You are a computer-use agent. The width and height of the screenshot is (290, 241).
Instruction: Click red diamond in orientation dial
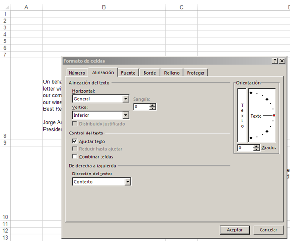pyautogui.click(x=274, y=116)
